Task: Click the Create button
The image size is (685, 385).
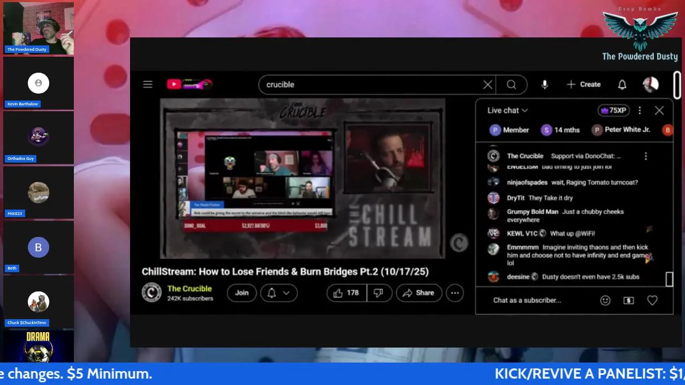Action: pyautogui.click(x=583, y=84)
